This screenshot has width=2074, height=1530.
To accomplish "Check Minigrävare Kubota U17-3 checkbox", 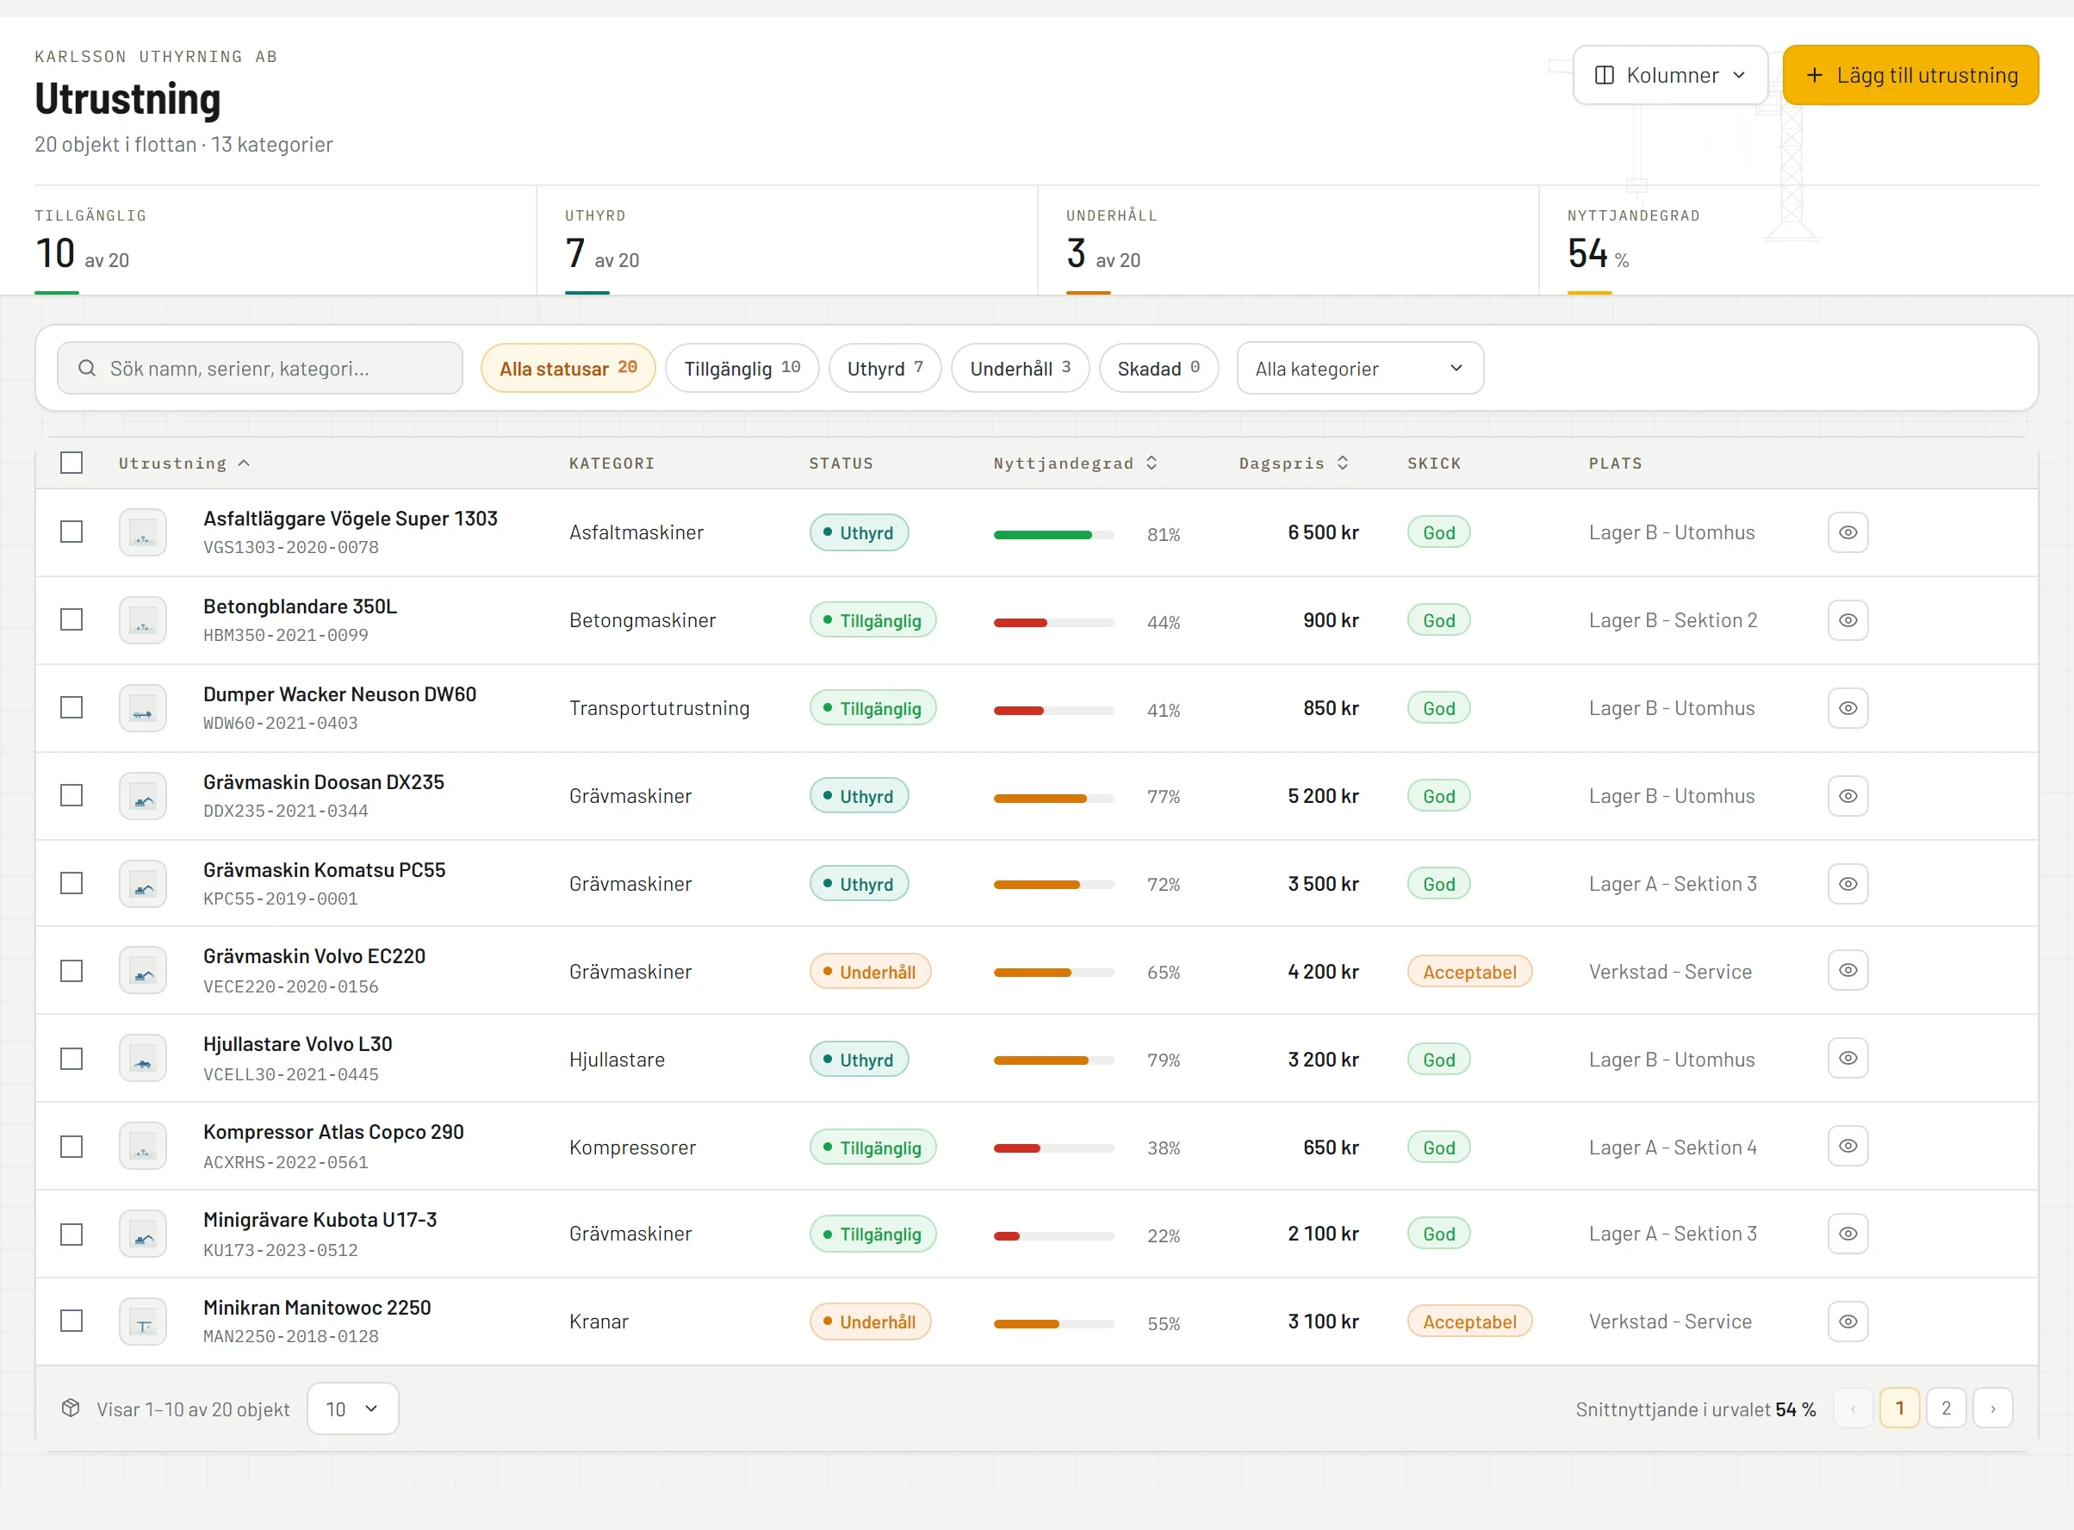I will [x=71, y=1235].
